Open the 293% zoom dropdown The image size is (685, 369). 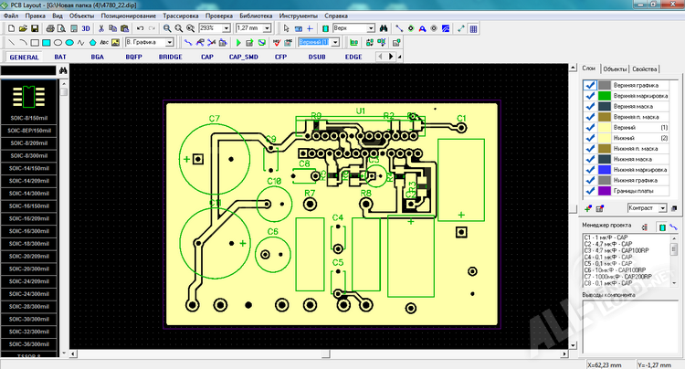coord(227,29)
